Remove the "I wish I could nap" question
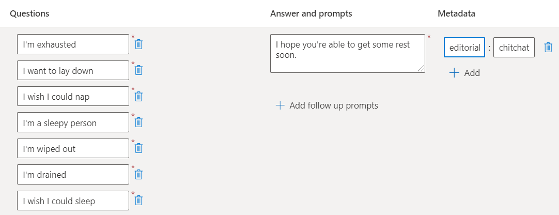The image size is (559, 215). 138,96
